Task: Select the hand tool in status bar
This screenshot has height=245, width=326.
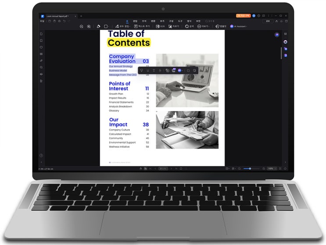Action: pyautogui.click(x=140, y=169)
